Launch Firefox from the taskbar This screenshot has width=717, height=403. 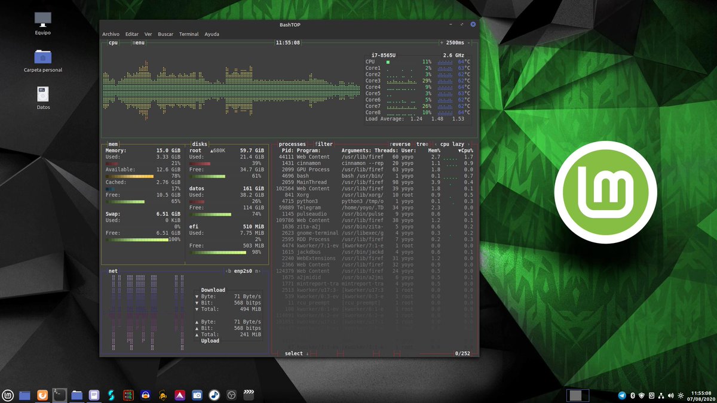point(42,395)
